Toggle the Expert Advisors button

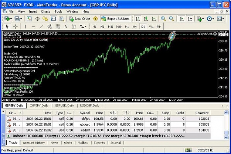[x=115, y=19]
